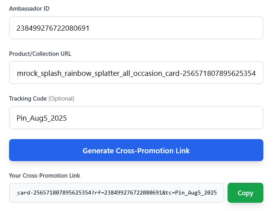Copy the generated cross-promotion link

(245, 193)
